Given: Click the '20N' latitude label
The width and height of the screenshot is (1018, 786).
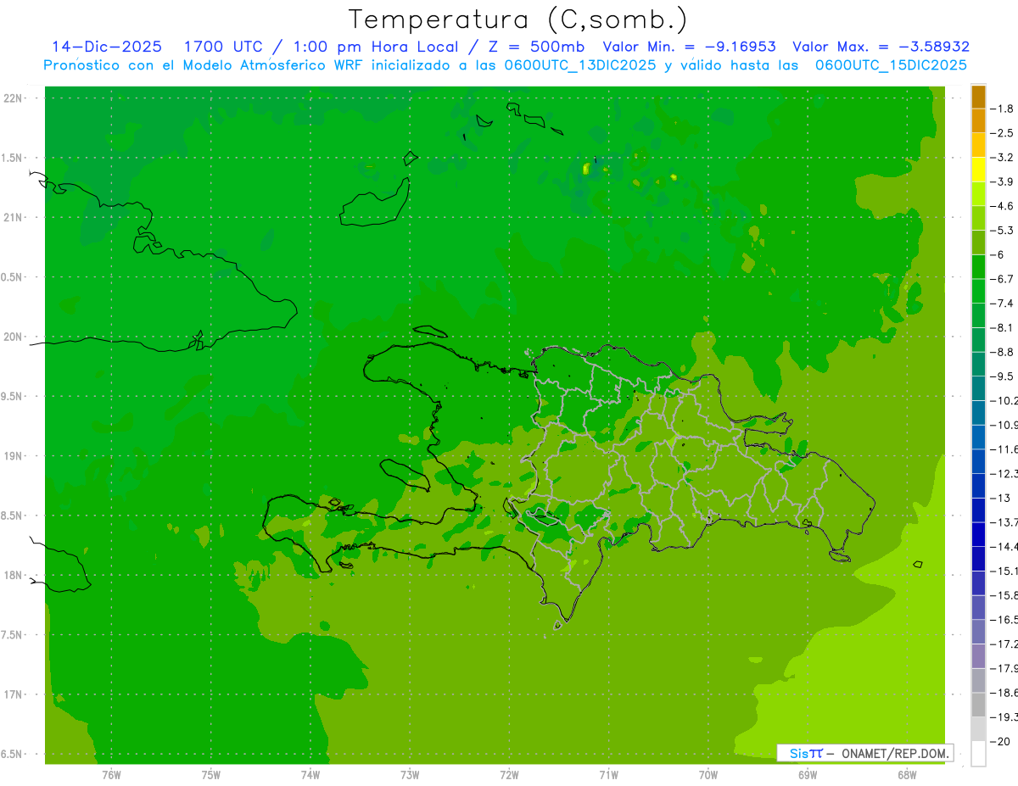Looking at the screenshot, I should click(x=13, y=337).
